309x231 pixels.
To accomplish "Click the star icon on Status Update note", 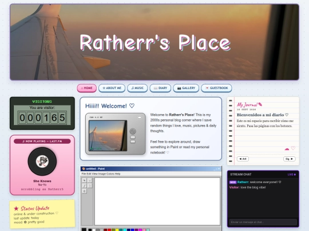I will [16, 208].
